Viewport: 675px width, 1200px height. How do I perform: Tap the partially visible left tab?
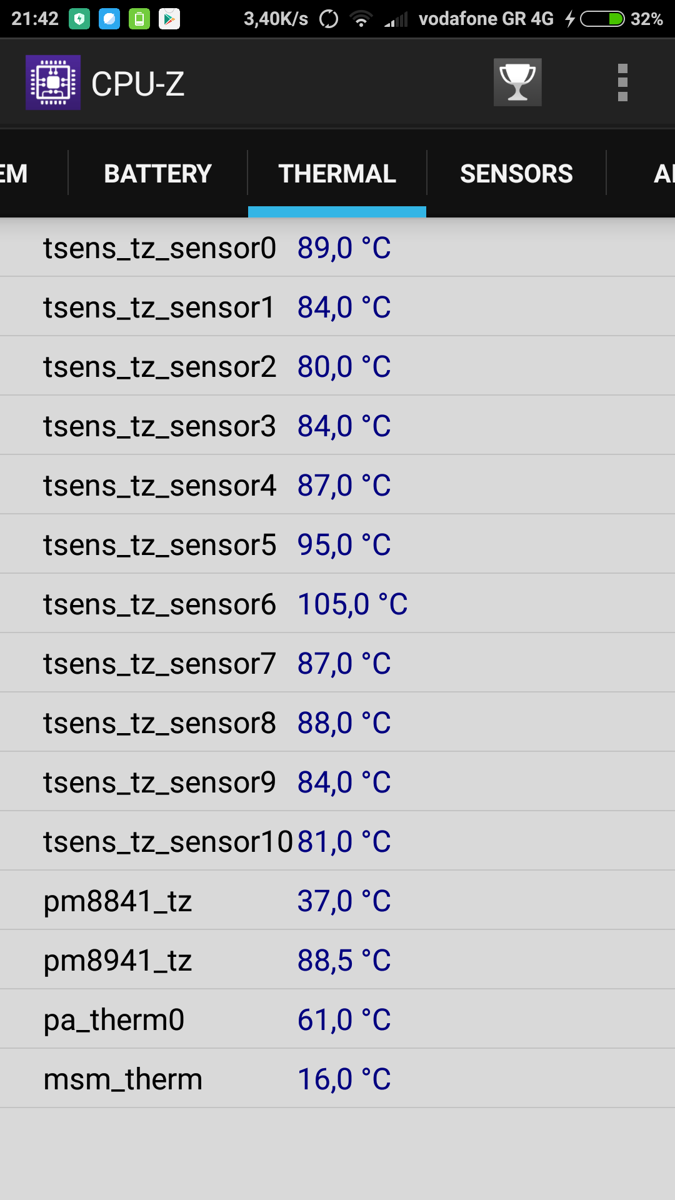click(x=15, y=174)
